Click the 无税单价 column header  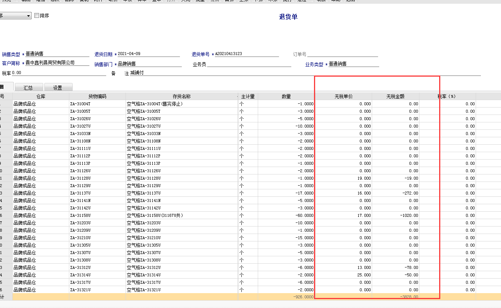[x=343, y=96]
